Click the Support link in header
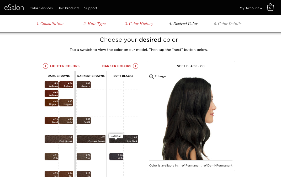The height and width of the screenshot is (177, 281). (91, 8)
